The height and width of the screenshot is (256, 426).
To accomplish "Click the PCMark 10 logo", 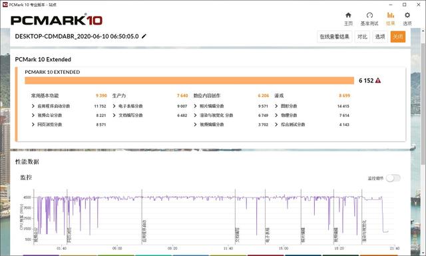I will (57, 21).
